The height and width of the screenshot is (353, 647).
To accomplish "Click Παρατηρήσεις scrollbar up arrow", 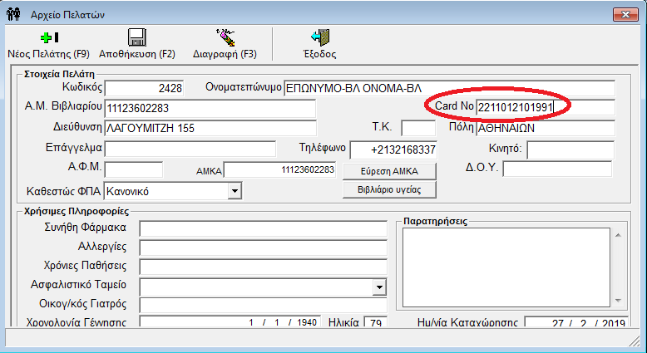I will pyautogui.click(x=618, y=235).
